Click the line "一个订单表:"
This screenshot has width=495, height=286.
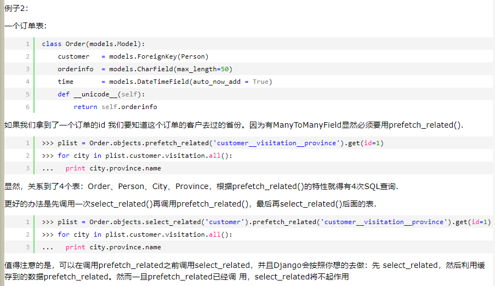[x=25, y=26]
